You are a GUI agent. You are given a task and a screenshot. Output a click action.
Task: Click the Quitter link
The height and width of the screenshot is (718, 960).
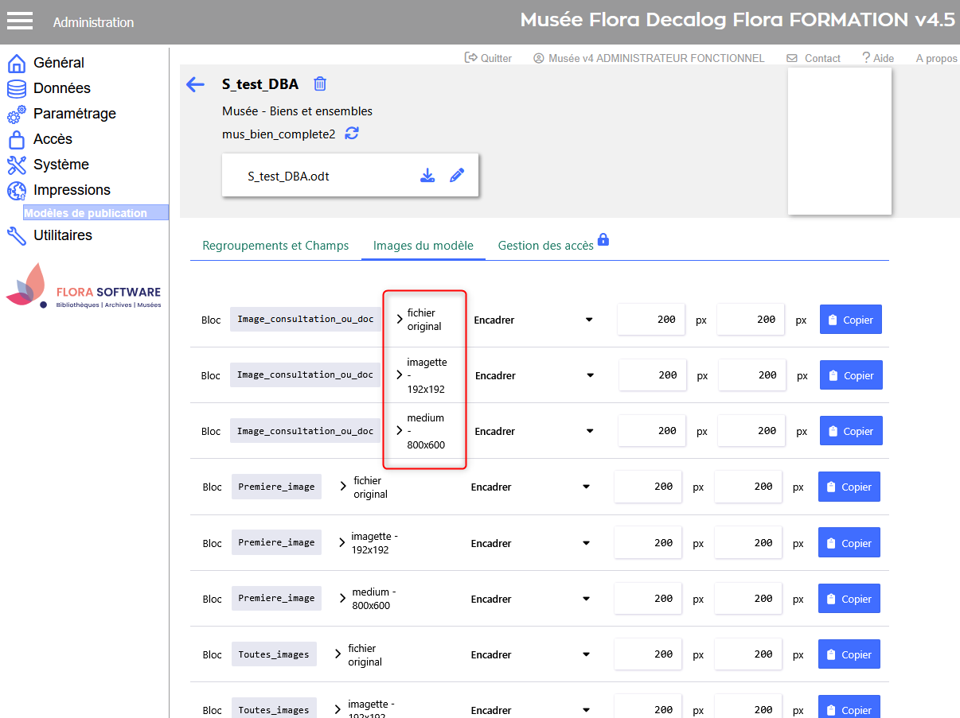coord(488,58)
